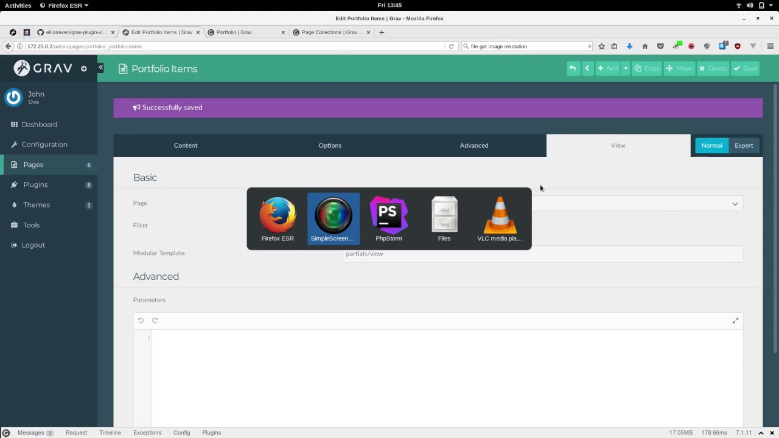Image resolution: width=779 pixels, height=438 pixels.
Task: Open Configuration in the sidebar
Action: pos(44,145)
